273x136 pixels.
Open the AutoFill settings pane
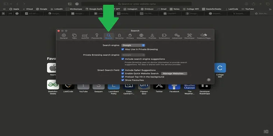pos(85,36)
